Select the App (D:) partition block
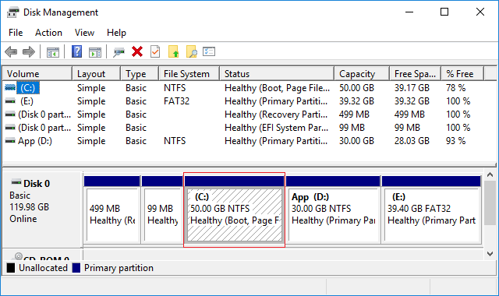 click(x=333, y=209)
